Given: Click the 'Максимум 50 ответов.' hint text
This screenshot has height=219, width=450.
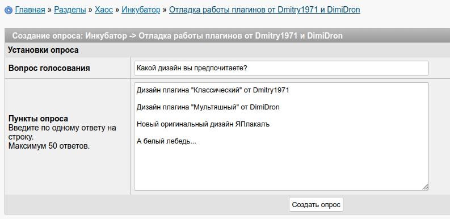Looking at the screenshot, I should (49, 146).
